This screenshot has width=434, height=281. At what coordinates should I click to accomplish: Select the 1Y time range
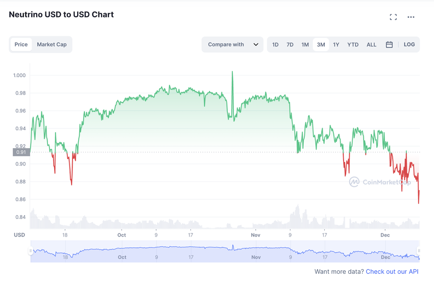pos(336,44)
